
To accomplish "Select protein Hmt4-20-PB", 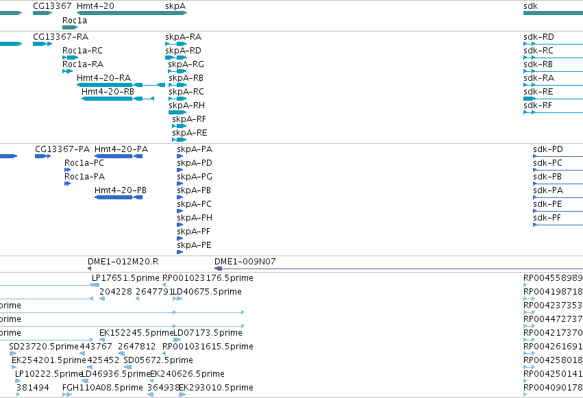I will tap(121, 190).
